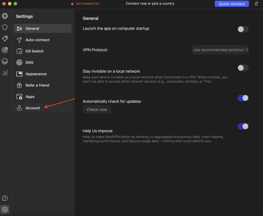Enable launch app on computer startup
The height and width of the screenshot is (216, 263).
(x=243, y=29)
